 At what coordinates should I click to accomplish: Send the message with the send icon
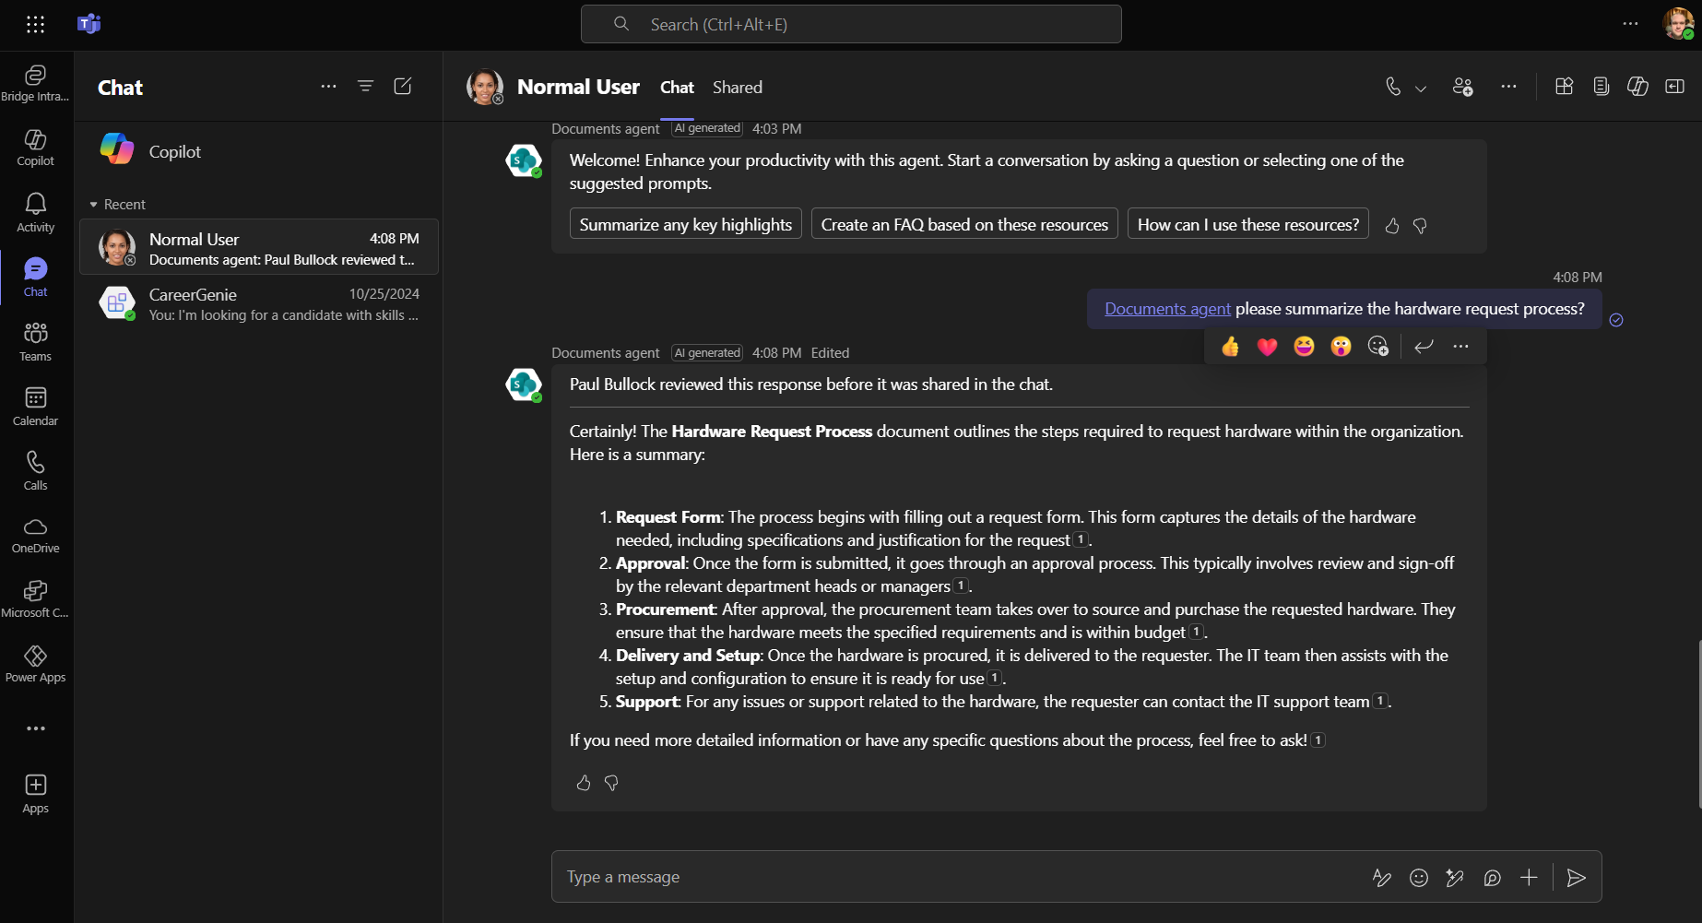click(1576, 877)
